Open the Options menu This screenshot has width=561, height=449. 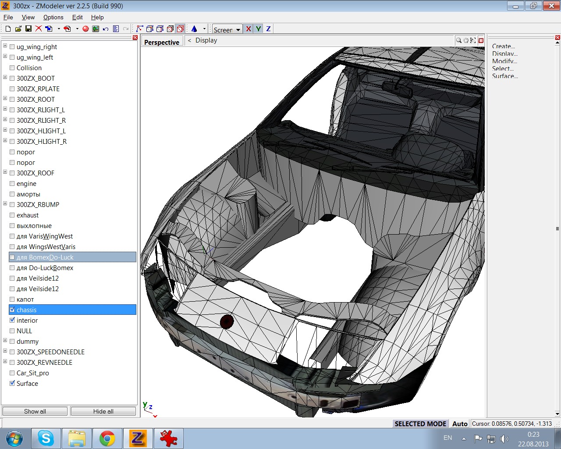tap(53, 17)
